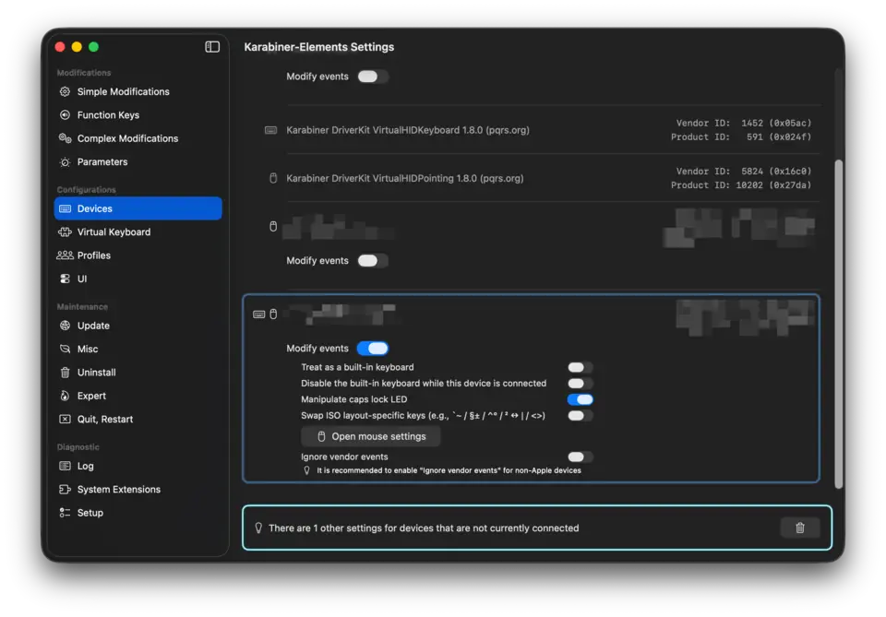Click the Complex Modifications gears icon
886x617 pixels.
65,138
